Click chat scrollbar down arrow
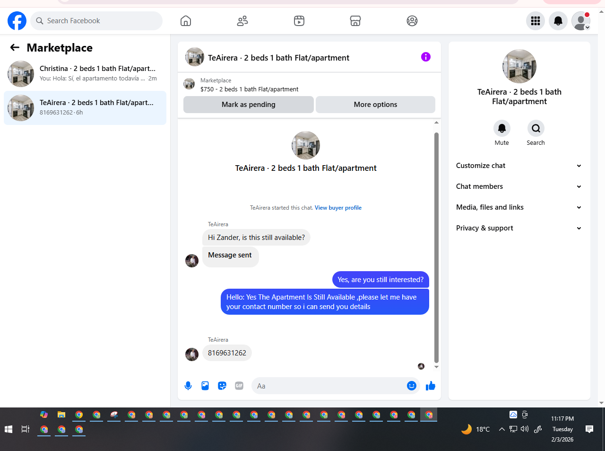Screen dimensions: 605x451 [436, 367]
